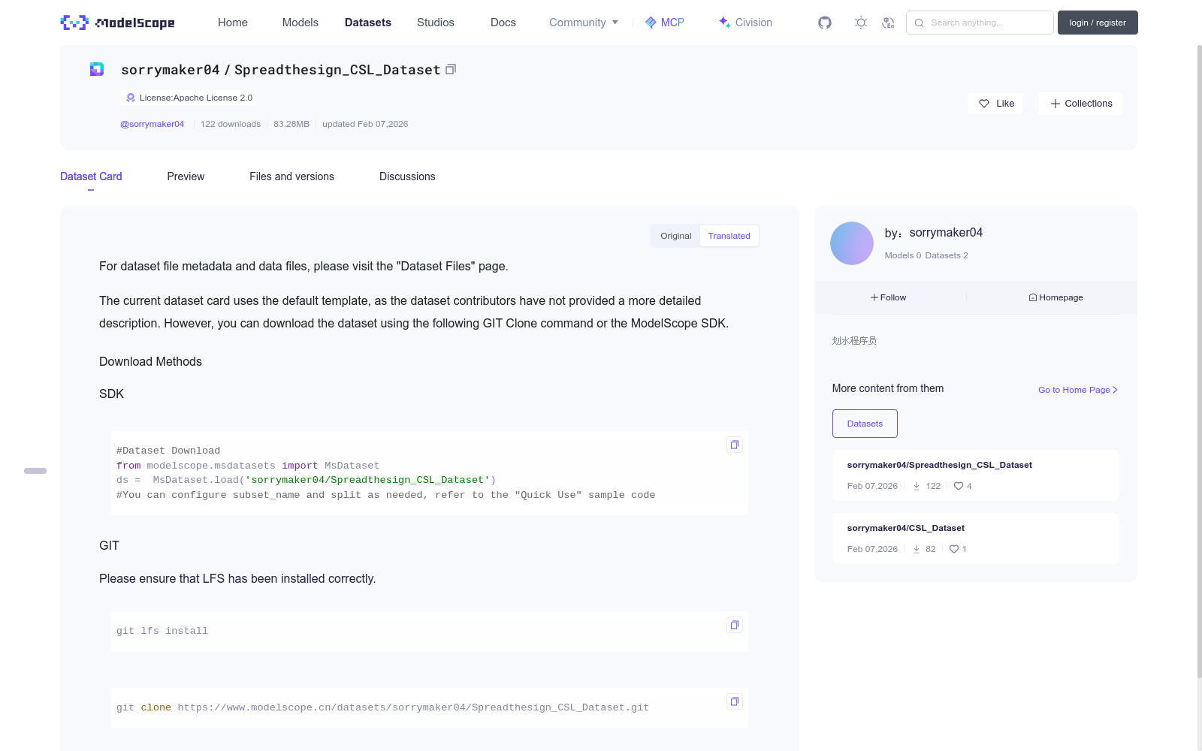Open sorrymaker04/Spreadthesign_CSL_Dataset card
1202x751 pixels.
click(x=975, y=475)
